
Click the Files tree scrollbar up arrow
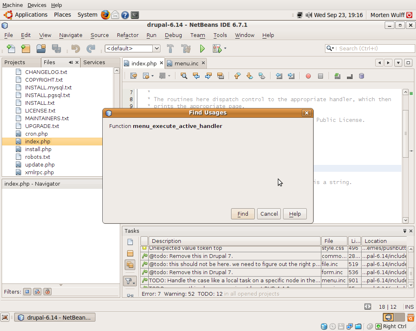(117, 71)
